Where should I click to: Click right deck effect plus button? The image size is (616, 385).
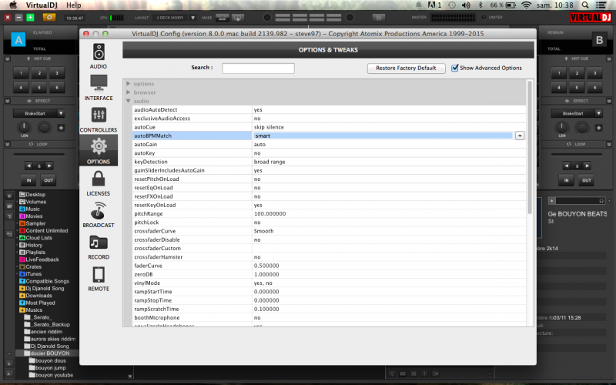tap(598, 128)
